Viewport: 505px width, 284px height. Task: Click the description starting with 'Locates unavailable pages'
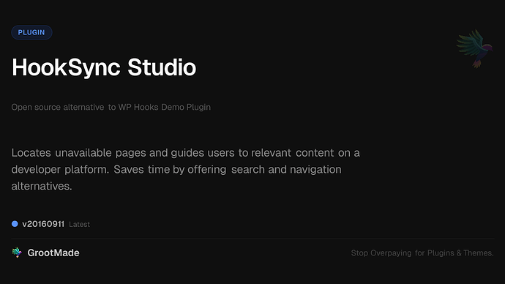185,169
